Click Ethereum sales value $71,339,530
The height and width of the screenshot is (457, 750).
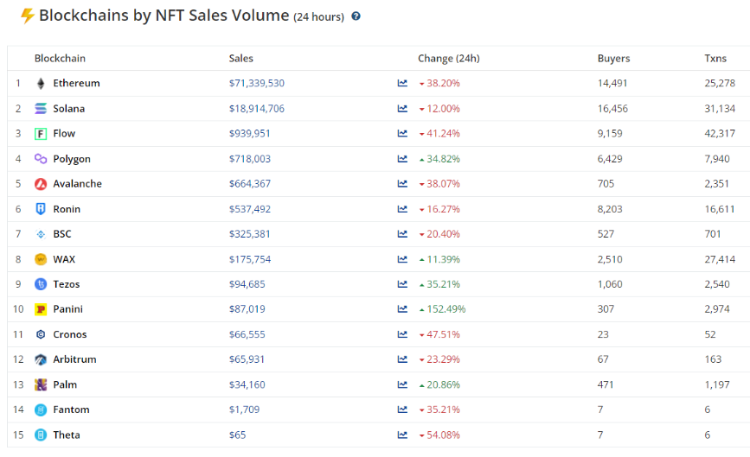point(257,83)
